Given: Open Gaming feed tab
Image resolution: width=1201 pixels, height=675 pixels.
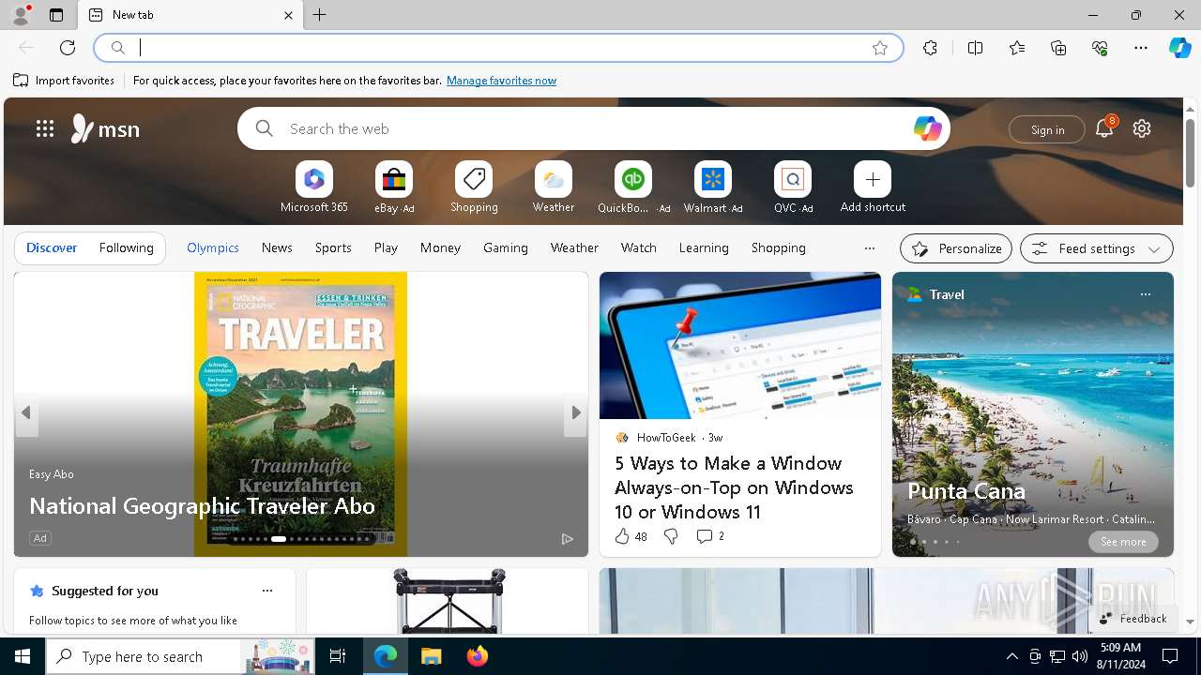Looking at the screenshot, I should [x=506, y=247].
